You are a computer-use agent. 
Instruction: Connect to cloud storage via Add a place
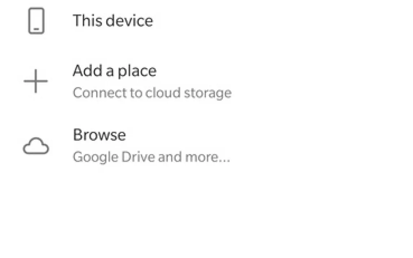pyautogui.click(x=152, y=93)
